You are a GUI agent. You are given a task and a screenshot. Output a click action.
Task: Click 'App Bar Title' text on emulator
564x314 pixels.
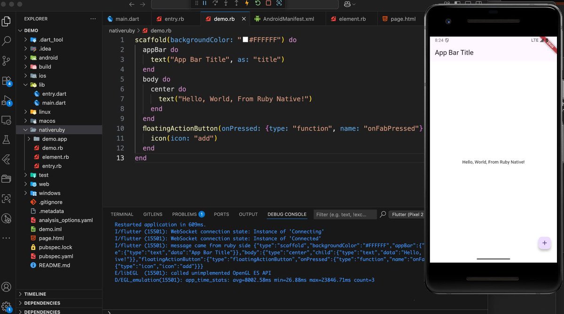click(454, 53)
